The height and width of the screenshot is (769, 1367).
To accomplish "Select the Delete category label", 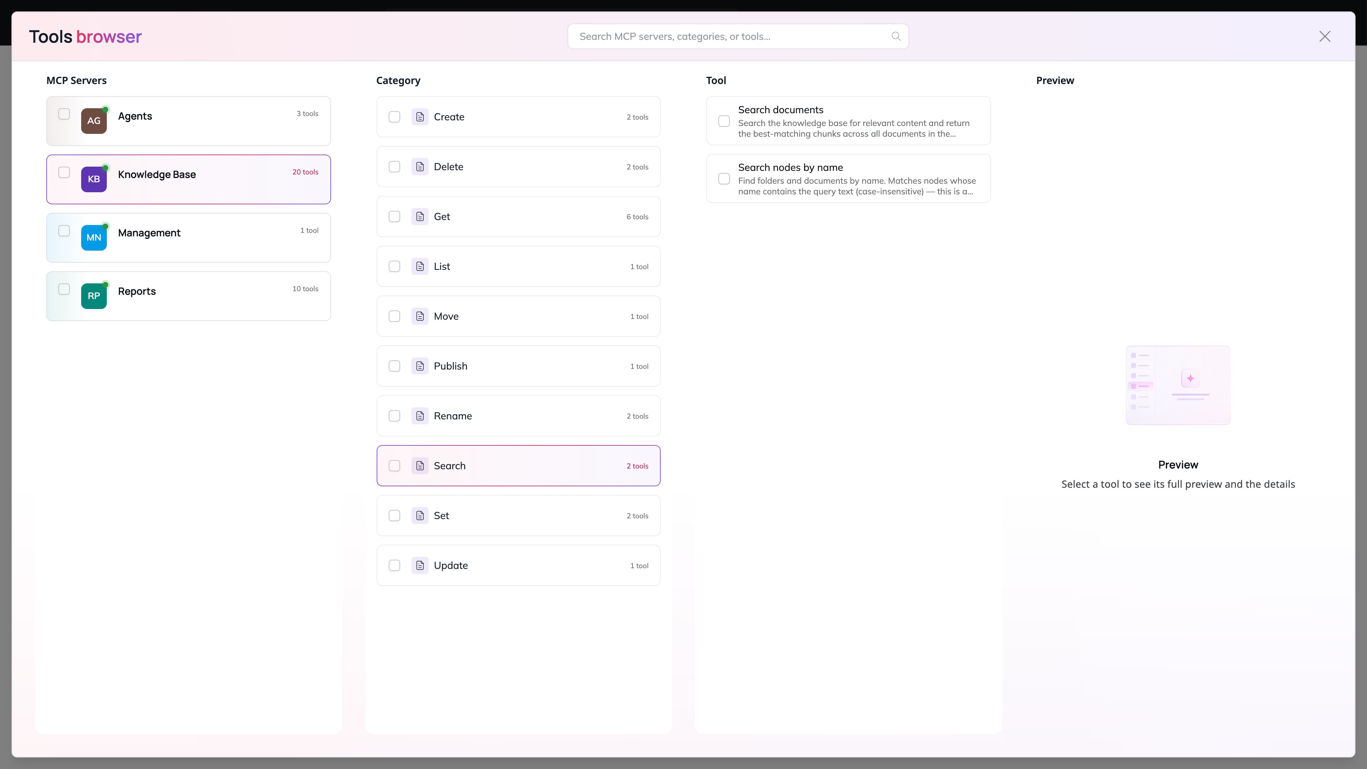I will tap(449, 167).
